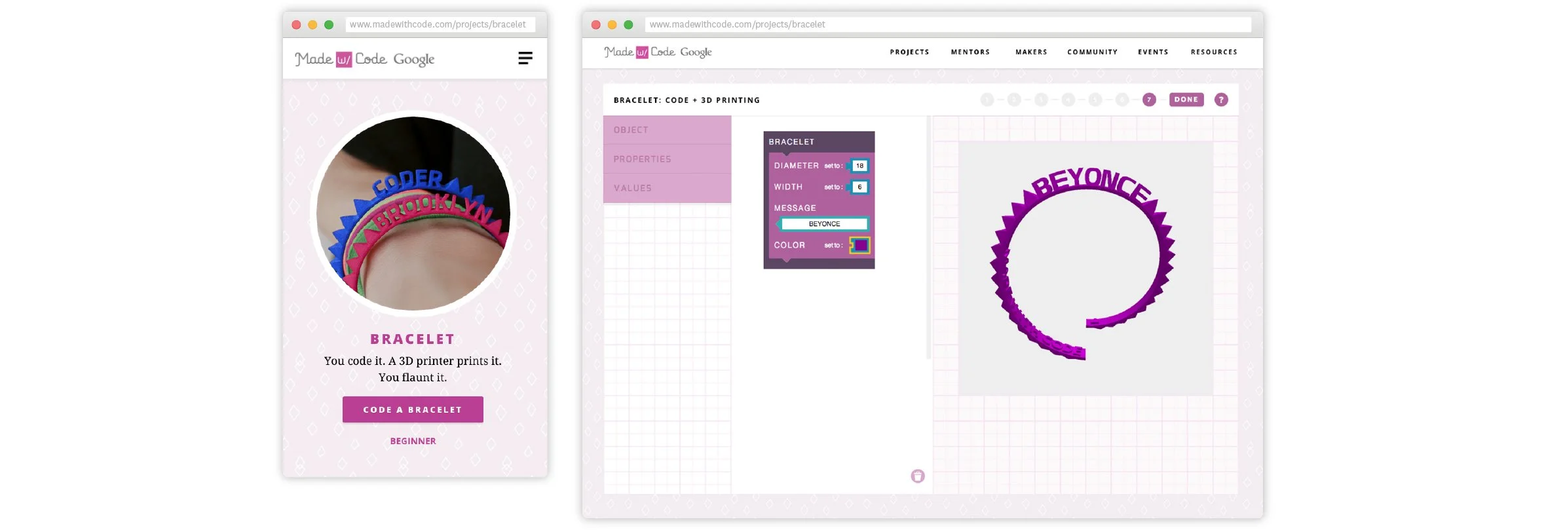
Task: Select the Object category tab
Action: [x=667, y=130]
